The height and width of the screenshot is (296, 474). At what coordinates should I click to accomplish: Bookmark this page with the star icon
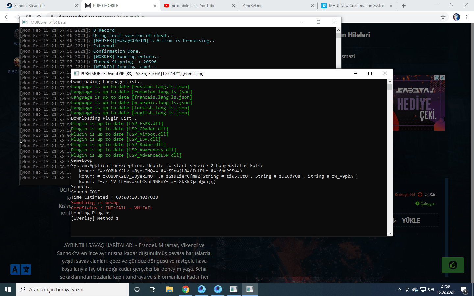pyautogui.click(x=443, y=17)
